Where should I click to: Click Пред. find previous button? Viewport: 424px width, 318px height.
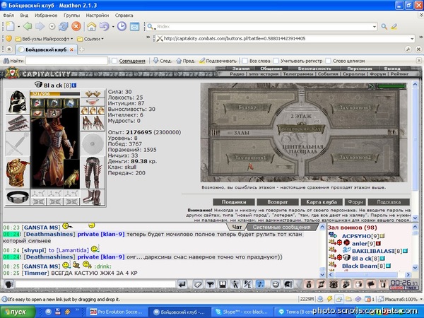185,61
